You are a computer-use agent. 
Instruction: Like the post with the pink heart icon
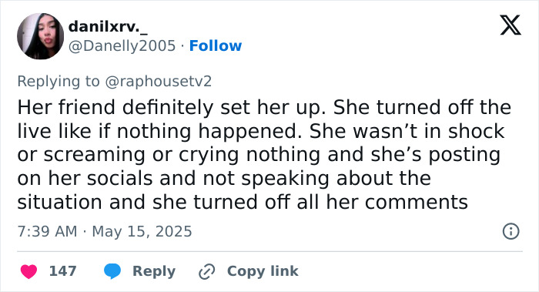pyautogui.click(x=28, y=271)
